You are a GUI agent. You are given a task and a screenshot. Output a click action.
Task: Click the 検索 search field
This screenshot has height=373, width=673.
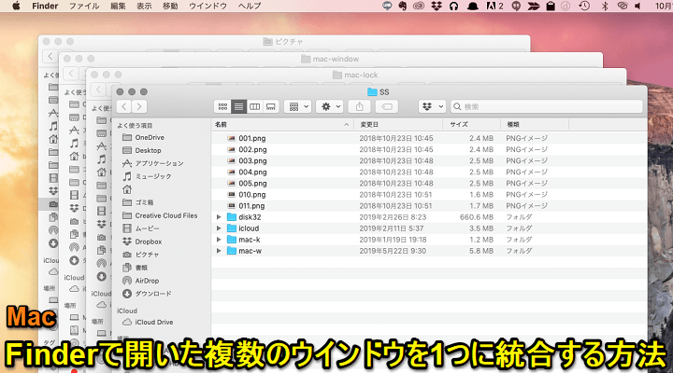point(547,106)
